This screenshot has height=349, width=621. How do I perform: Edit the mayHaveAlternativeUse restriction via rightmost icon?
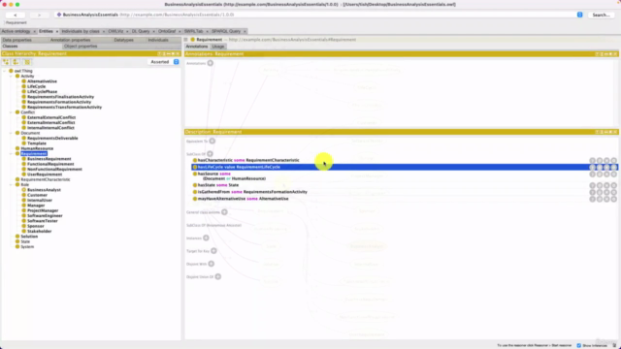614,199
